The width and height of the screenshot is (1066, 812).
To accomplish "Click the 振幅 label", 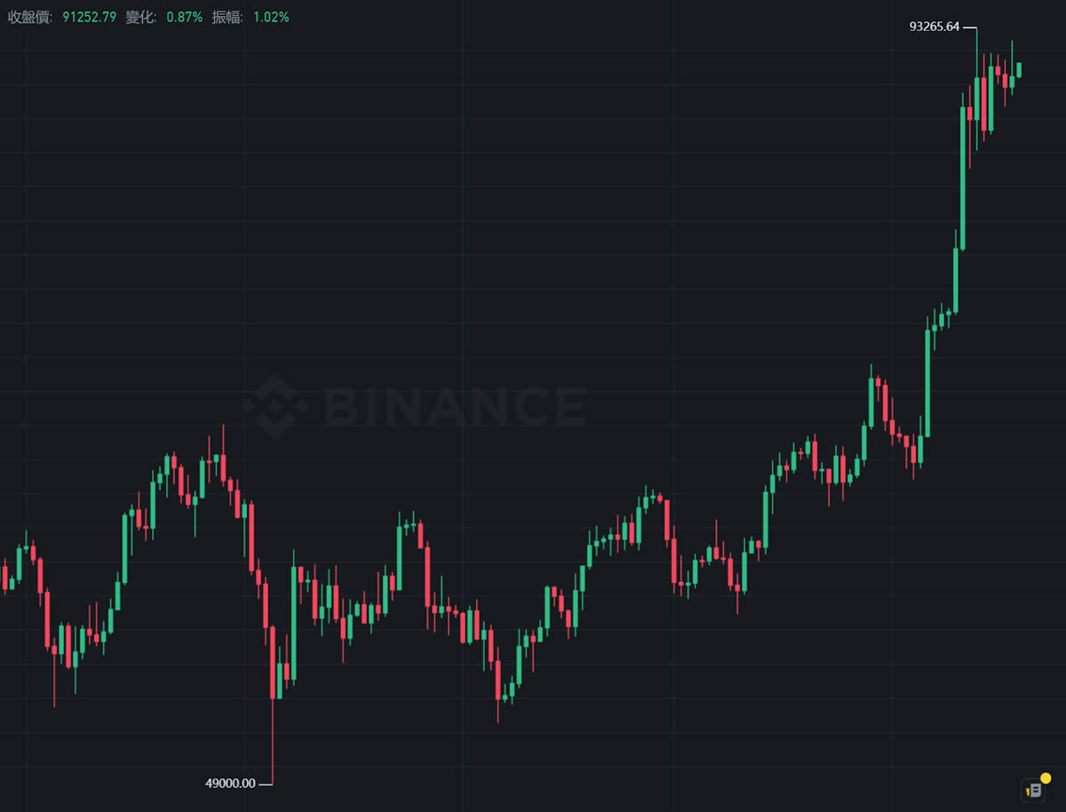I will [x=227, y=17].
